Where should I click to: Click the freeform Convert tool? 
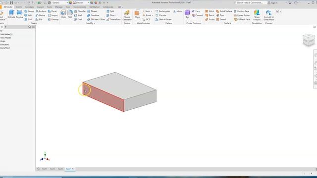click(197, 15)
